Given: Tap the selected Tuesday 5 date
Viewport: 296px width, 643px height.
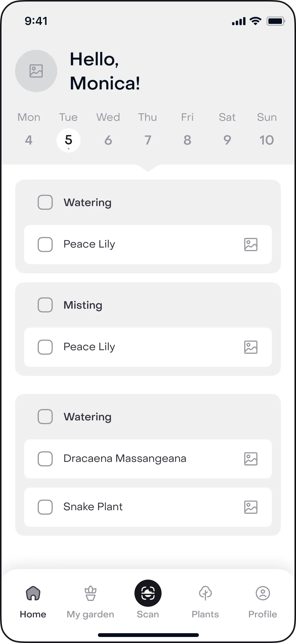Looking at the screenshot, I should coord(69,140).
